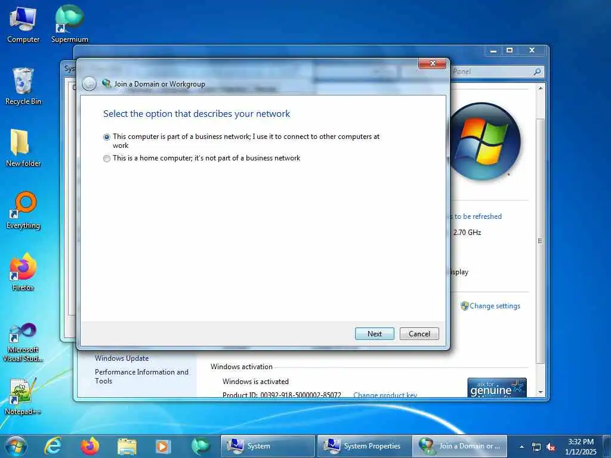Open Windows Media Player from taskbar

(163, 446)
